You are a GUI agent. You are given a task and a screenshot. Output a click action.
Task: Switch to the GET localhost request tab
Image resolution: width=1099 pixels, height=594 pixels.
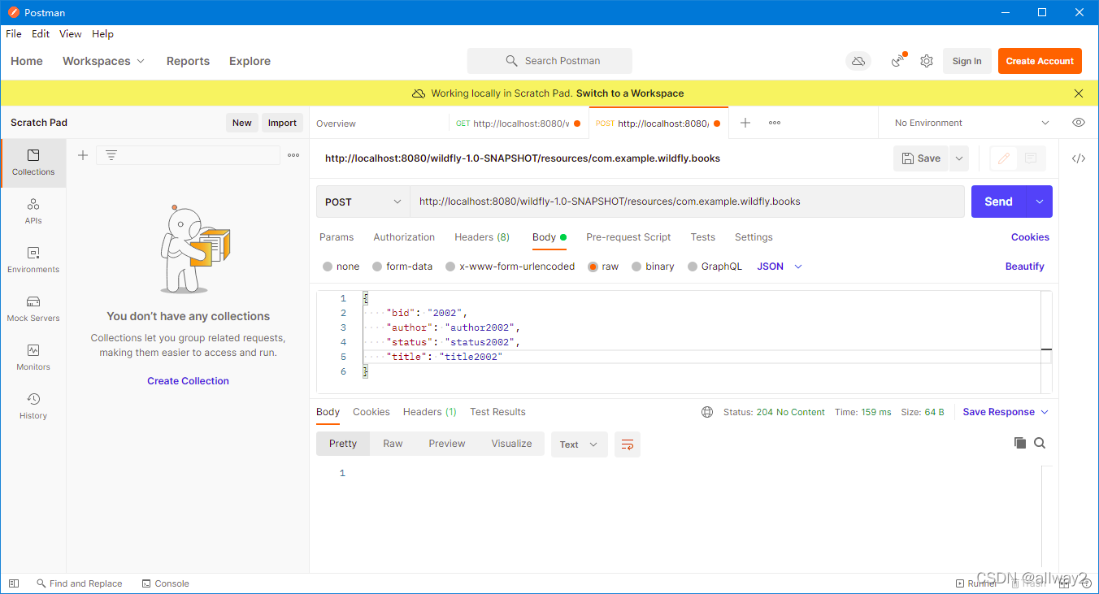tap(519, 123)
